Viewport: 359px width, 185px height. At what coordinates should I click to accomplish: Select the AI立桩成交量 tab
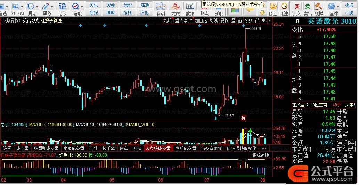pos(158,149)
